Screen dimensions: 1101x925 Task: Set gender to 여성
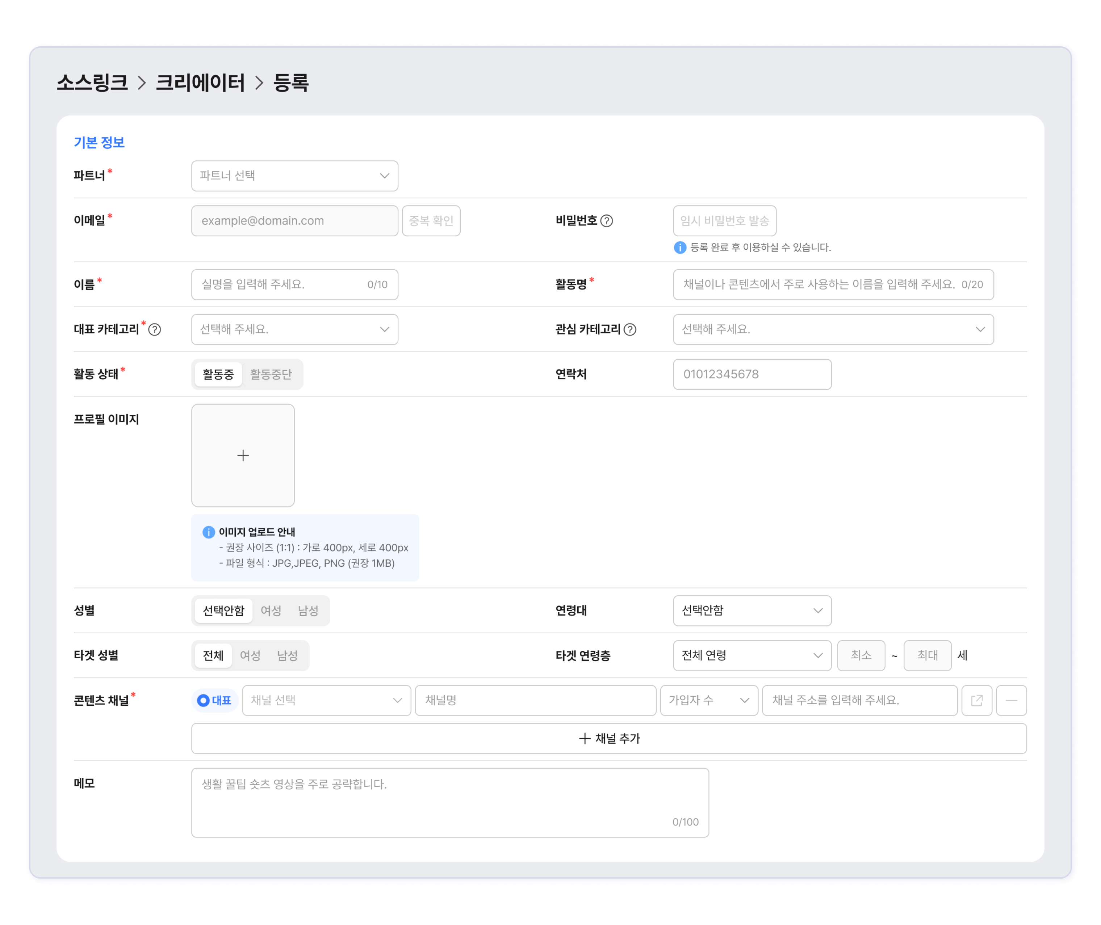pyautogui.click(x=271, y=611)
